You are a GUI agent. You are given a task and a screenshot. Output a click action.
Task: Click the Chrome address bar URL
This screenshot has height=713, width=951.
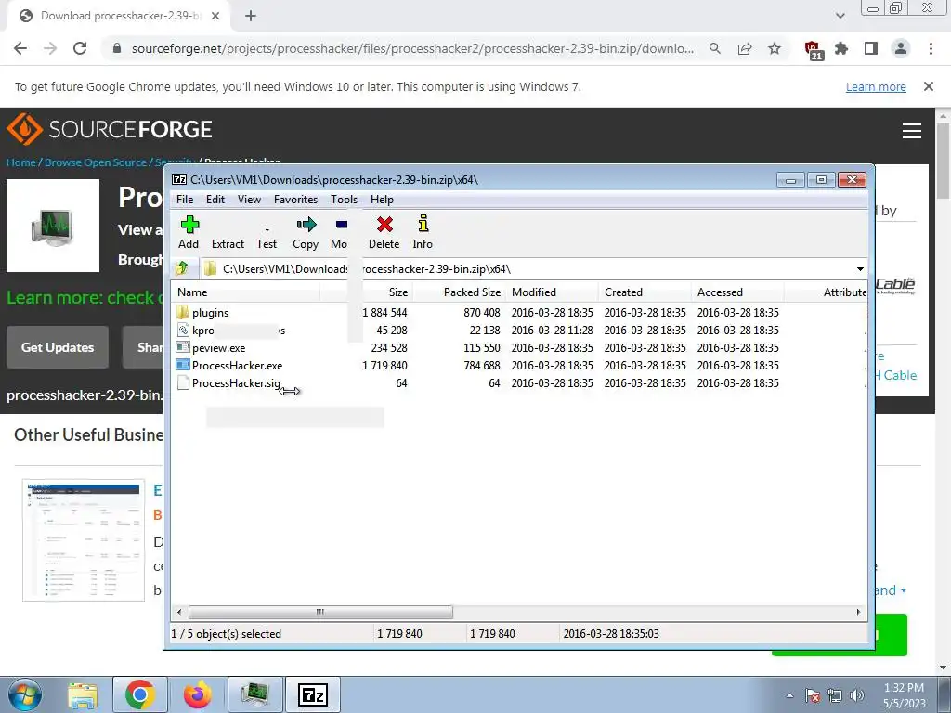point(412,48)
